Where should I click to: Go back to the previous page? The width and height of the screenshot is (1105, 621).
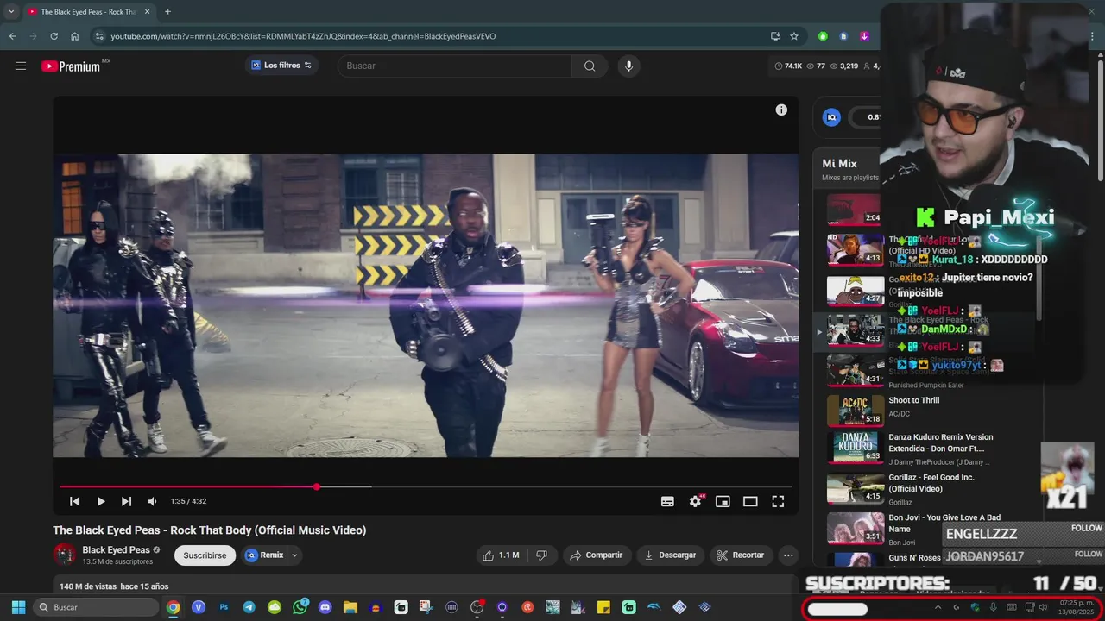[12, 36]
